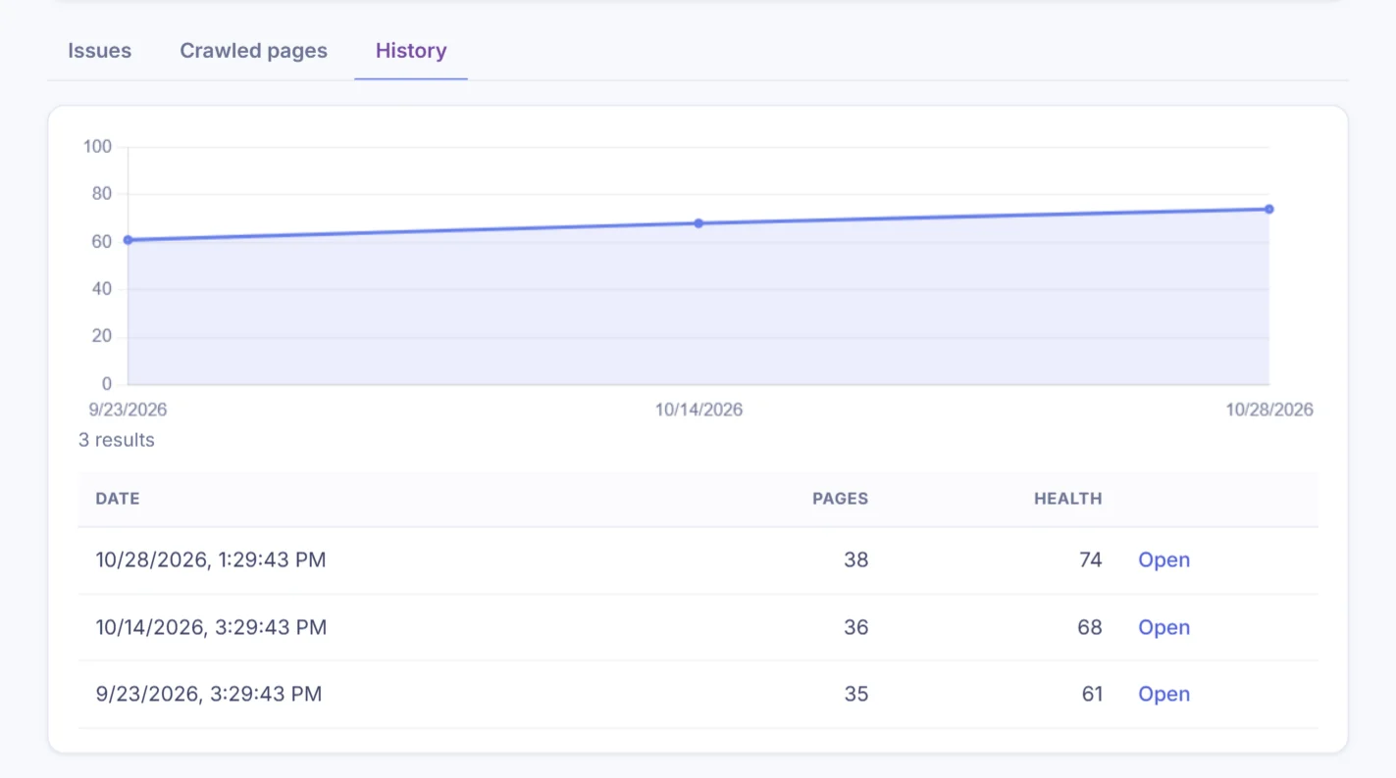
Task: Select date text 10/14/2026, 3:29:43 PM
Action: click(x=211, y=627)
